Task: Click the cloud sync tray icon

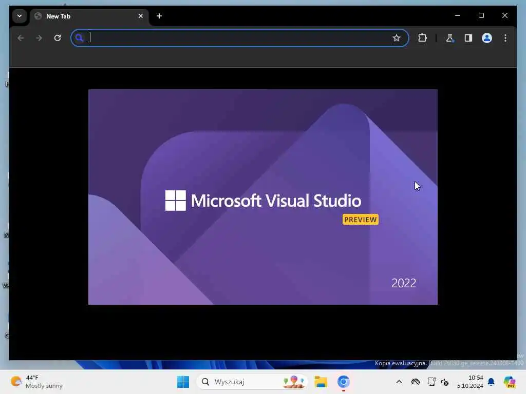Action: (x=415, y=382)
